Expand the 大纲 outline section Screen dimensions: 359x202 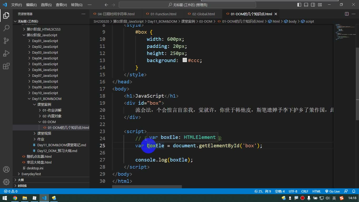click(21, 180)
